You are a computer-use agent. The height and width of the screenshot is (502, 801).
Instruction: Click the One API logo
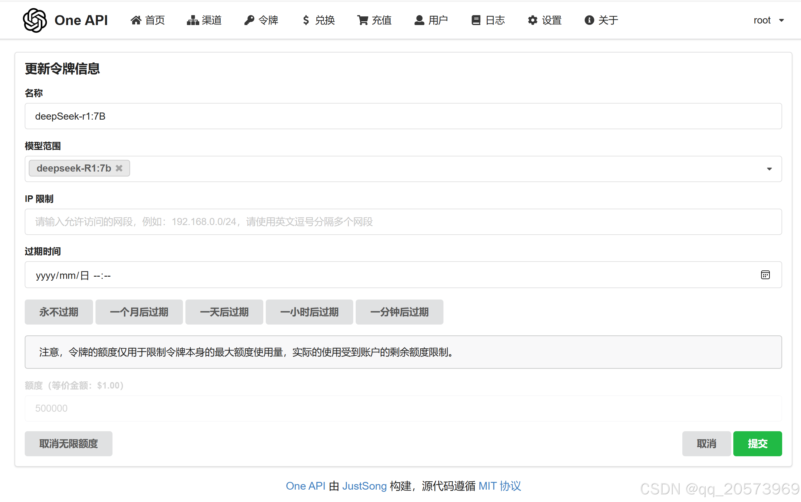[35, 20]
